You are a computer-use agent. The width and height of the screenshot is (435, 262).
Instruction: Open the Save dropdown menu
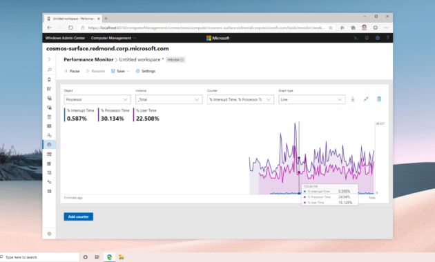click(x=120, y=71)
